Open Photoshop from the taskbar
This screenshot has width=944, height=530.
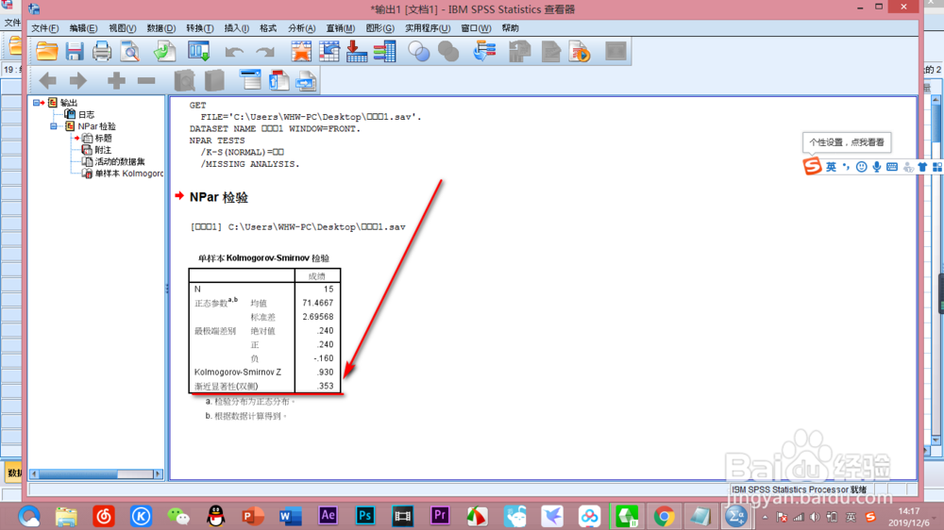tap(364, 516)
